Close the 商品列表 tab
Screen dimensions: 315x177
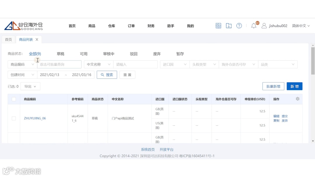click(37, 40)
